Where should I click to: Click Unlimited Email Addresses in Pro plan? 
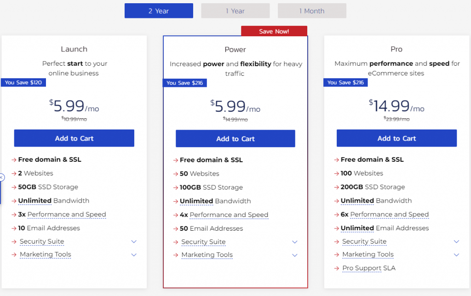pos(385,228)
